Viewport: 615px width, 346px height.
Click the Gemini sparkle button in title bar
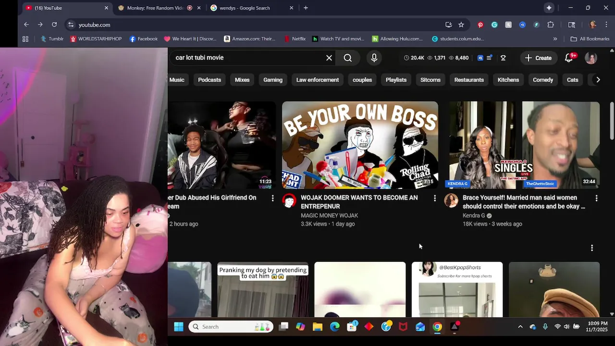point(549,8)
